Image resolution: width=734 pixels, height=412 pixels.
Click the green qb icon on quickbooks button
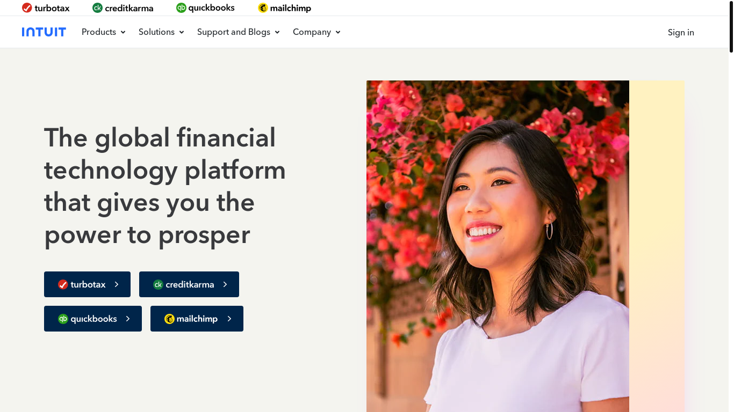click(63, 319)
